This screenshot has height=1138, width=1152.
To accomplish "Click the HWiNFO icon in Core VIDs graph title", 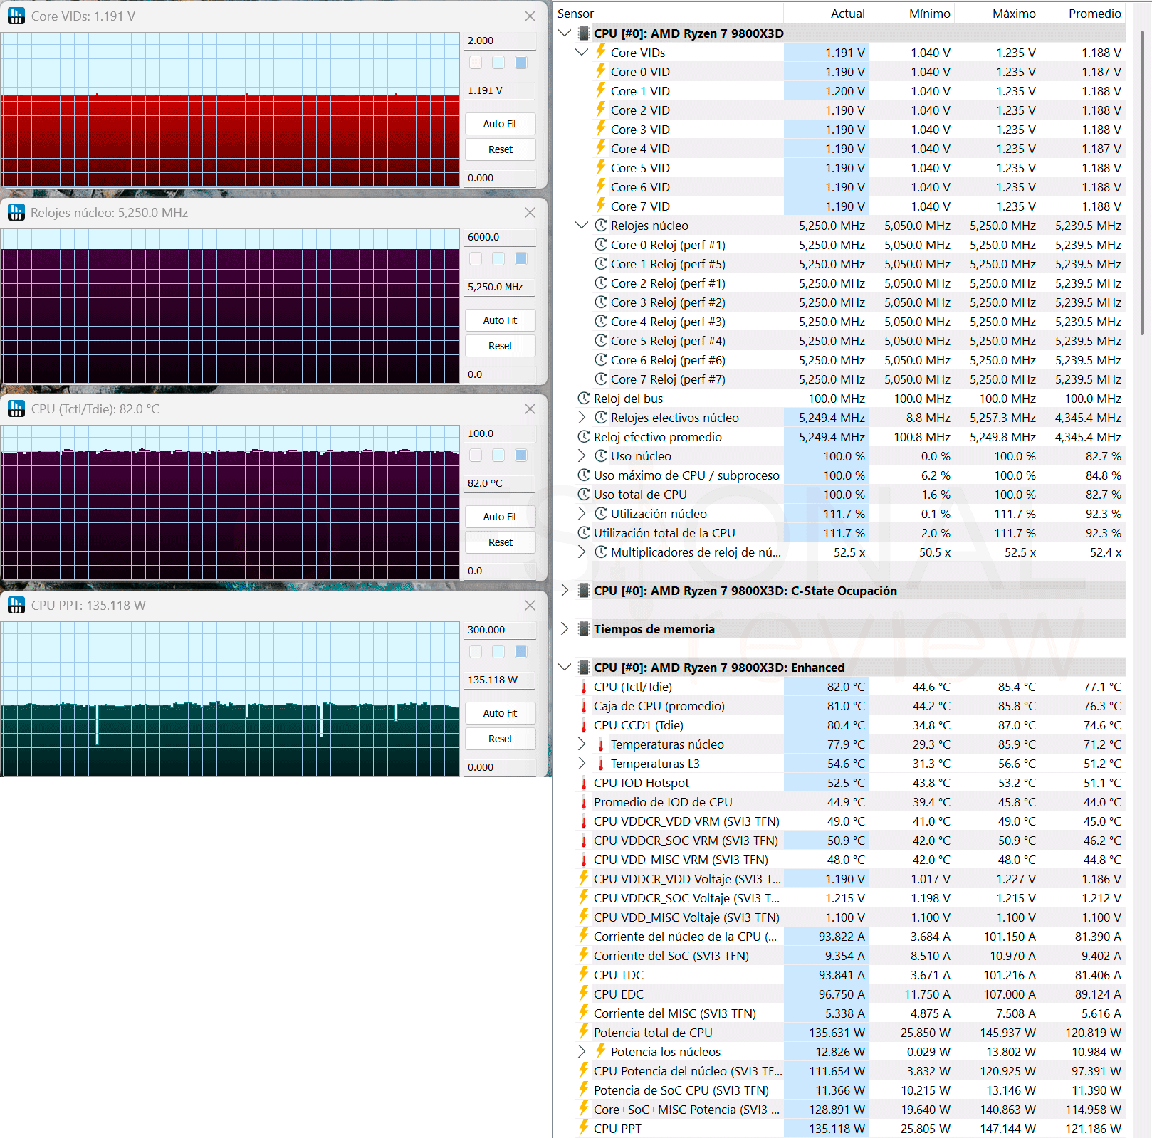I will click(16, 16).
